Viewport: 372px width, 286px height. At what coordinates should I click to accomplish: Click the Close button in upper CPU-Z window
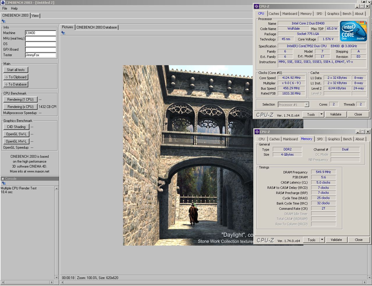point(358,114)
